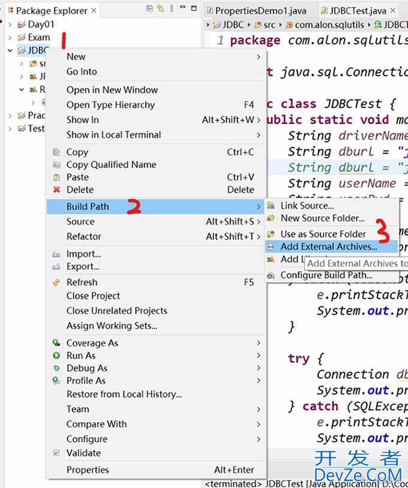Click the Debug As bug icon
408x488 pixels.
pyautogui.click(x=56, y=368)
